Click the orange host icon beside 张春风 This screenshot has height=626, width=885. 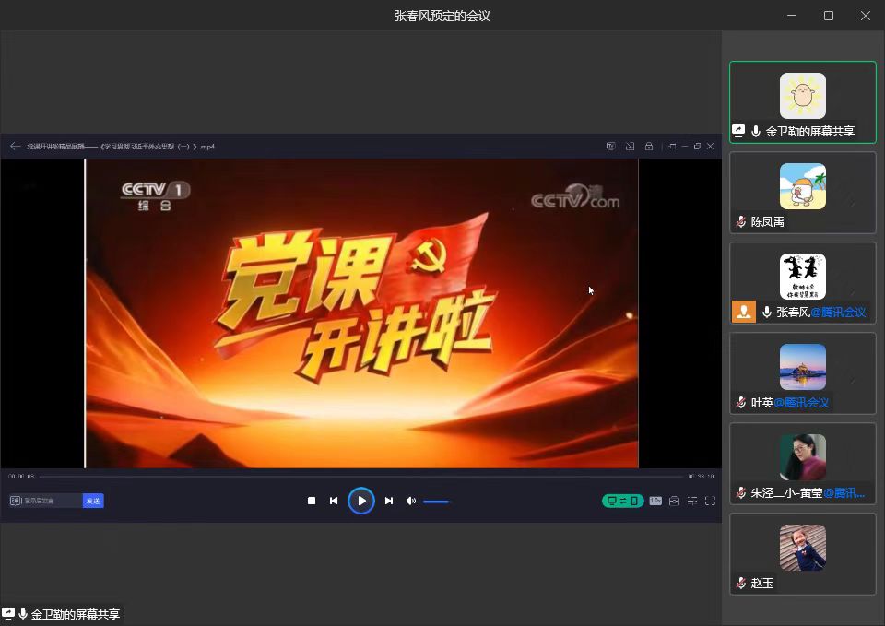coord(744,312)
